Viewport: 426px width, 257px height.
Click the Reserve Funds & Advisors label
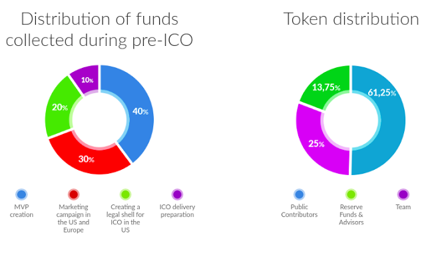[x=351, y=214]
